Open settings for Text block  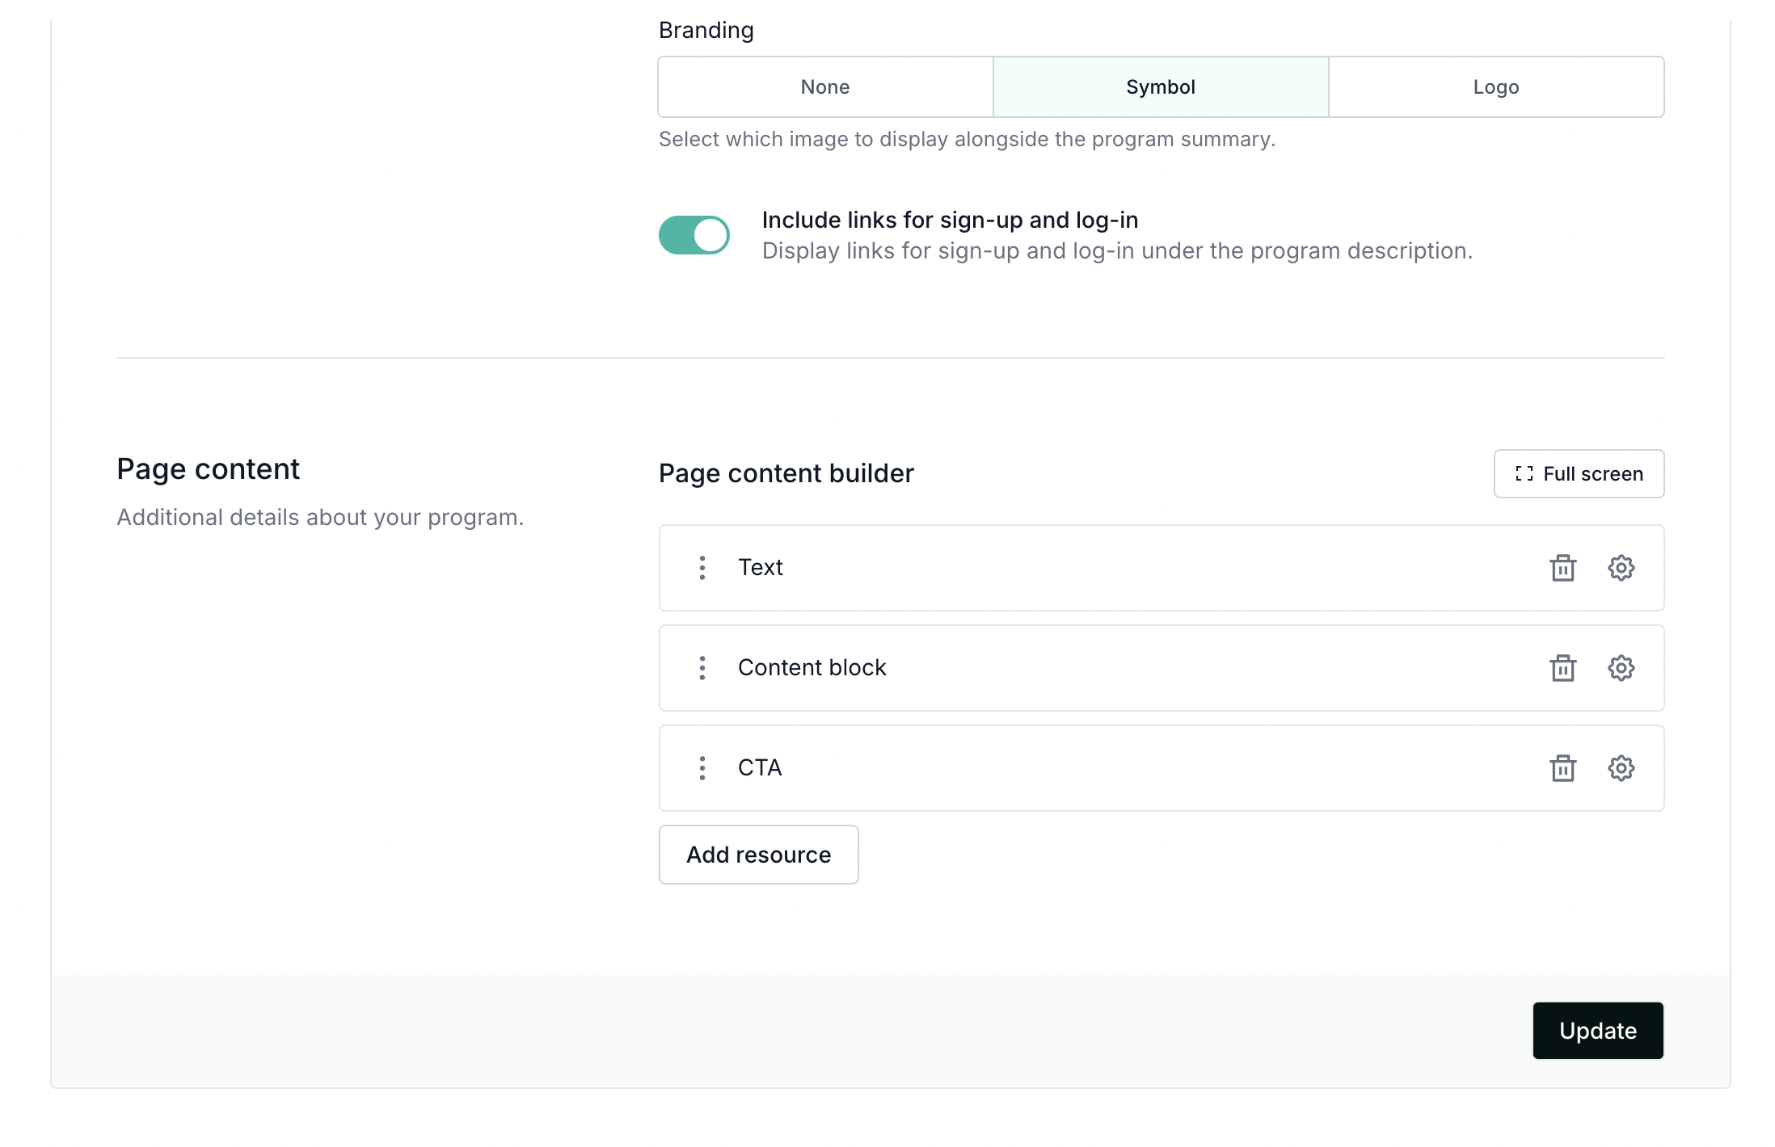click(x=1621, y=568)
